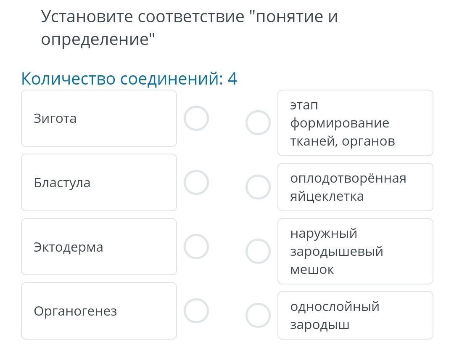The image size is (454, 356).
Task: Choose the оплодотворённая яйцеклетка definition card
Action: pos(355,187)
